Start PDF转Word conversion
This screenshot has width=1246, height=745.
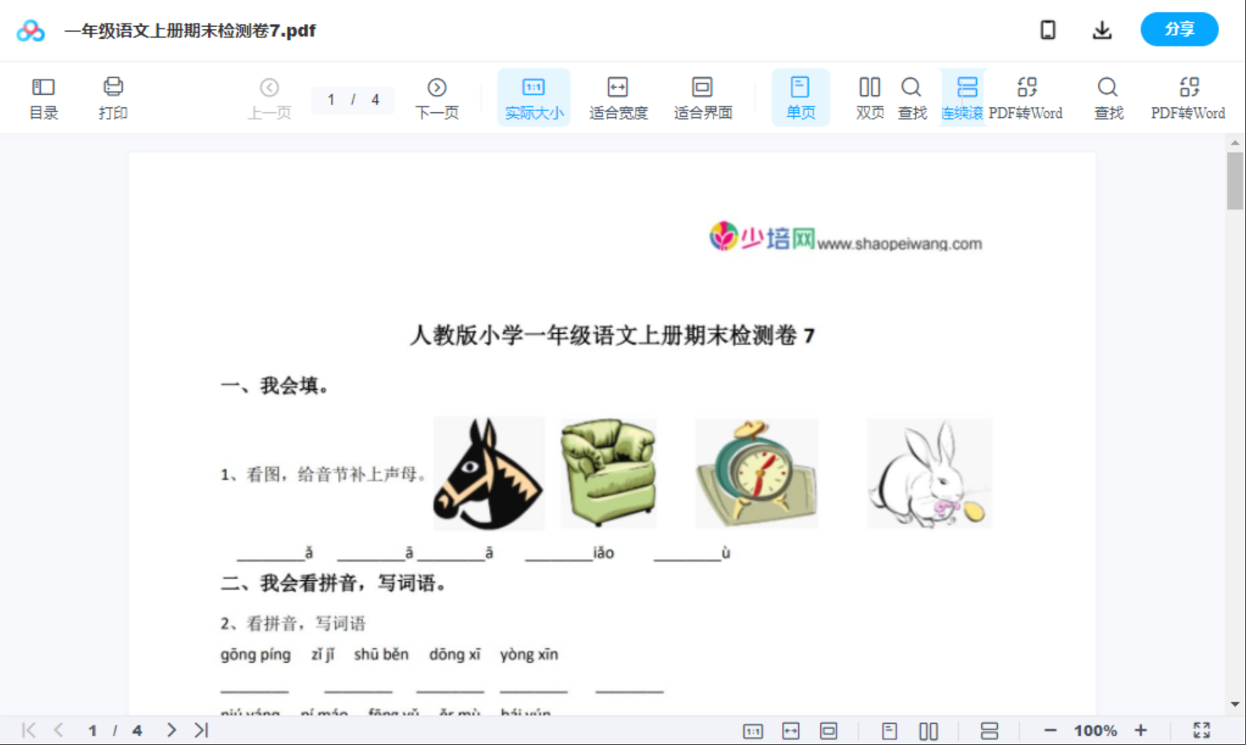[x=1027, y=97]
